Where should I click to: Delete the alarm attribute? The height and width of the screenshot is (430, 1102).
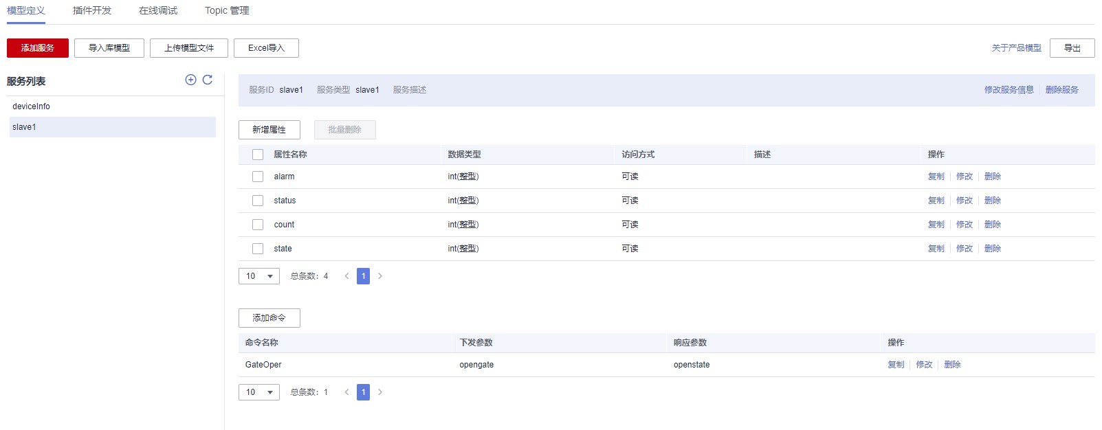click(x=993, y=177)
